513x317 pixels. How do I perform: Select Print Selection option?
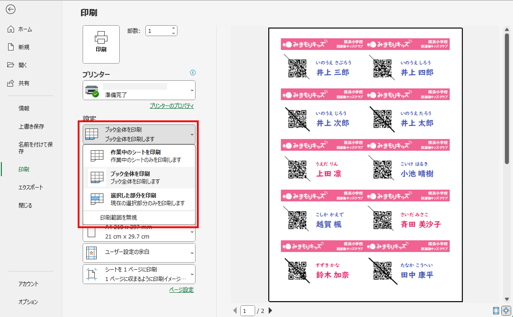click(139, 199)
